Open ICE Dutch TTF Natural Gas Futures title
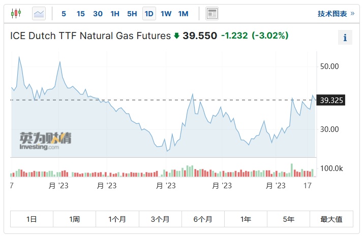Image resolution: width=364 pixels, height=238 pixels. tap(90, 36)
